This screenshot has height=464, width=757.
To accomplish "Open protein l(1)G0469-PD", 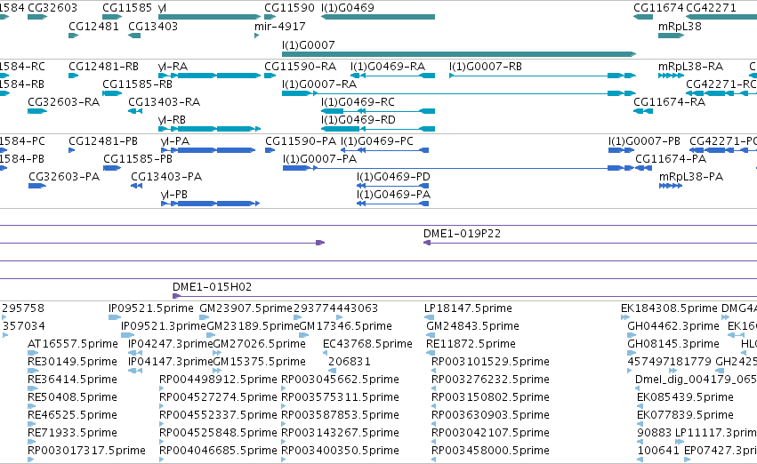I will tap(393, 177).
